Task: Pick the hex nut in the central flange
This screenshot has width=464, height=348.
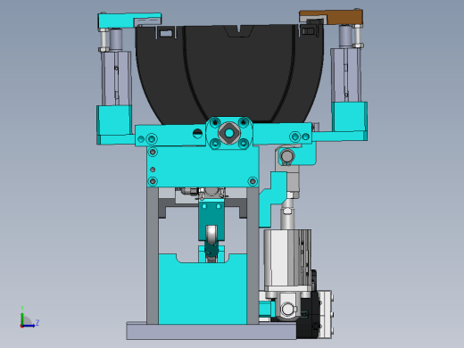Action: pos(229,133)
